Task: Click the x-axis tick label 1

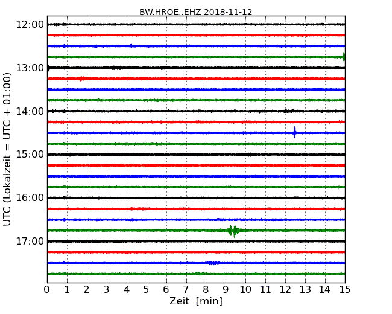Action: [x=67, y=289]
